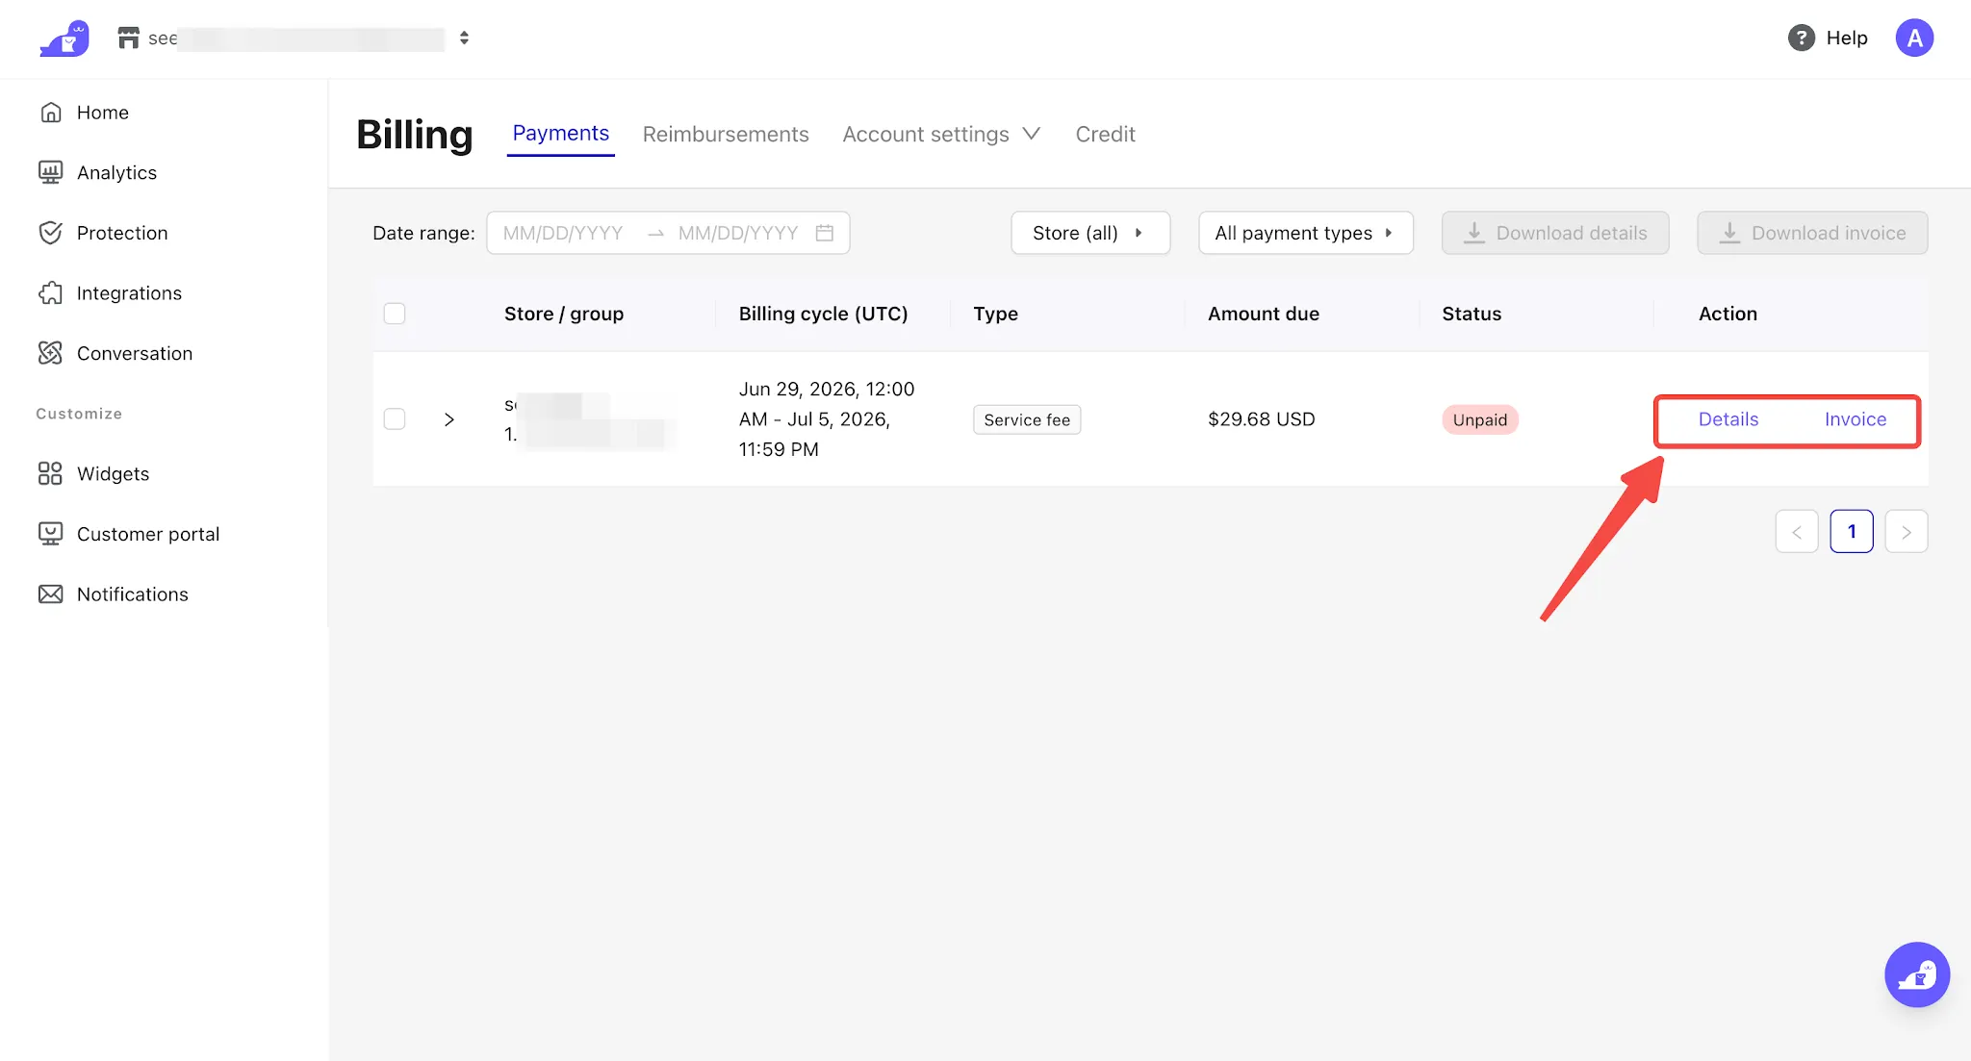Viewport: 1971px width, 1061px height.
Task: Go to the previous results page
Action: pos(1797,532)
